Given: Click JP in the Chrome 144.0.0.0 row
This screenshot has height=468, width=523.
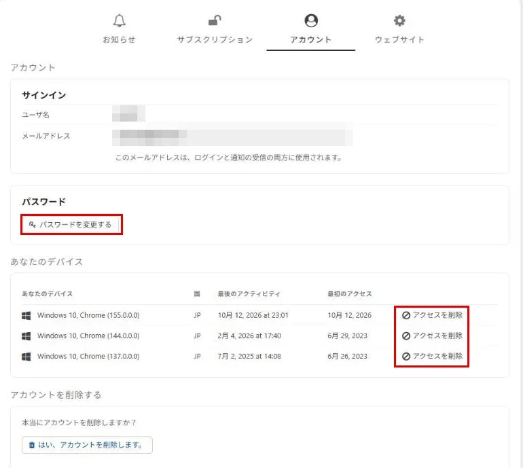Looking at the screenshot, I should point(197,336).
